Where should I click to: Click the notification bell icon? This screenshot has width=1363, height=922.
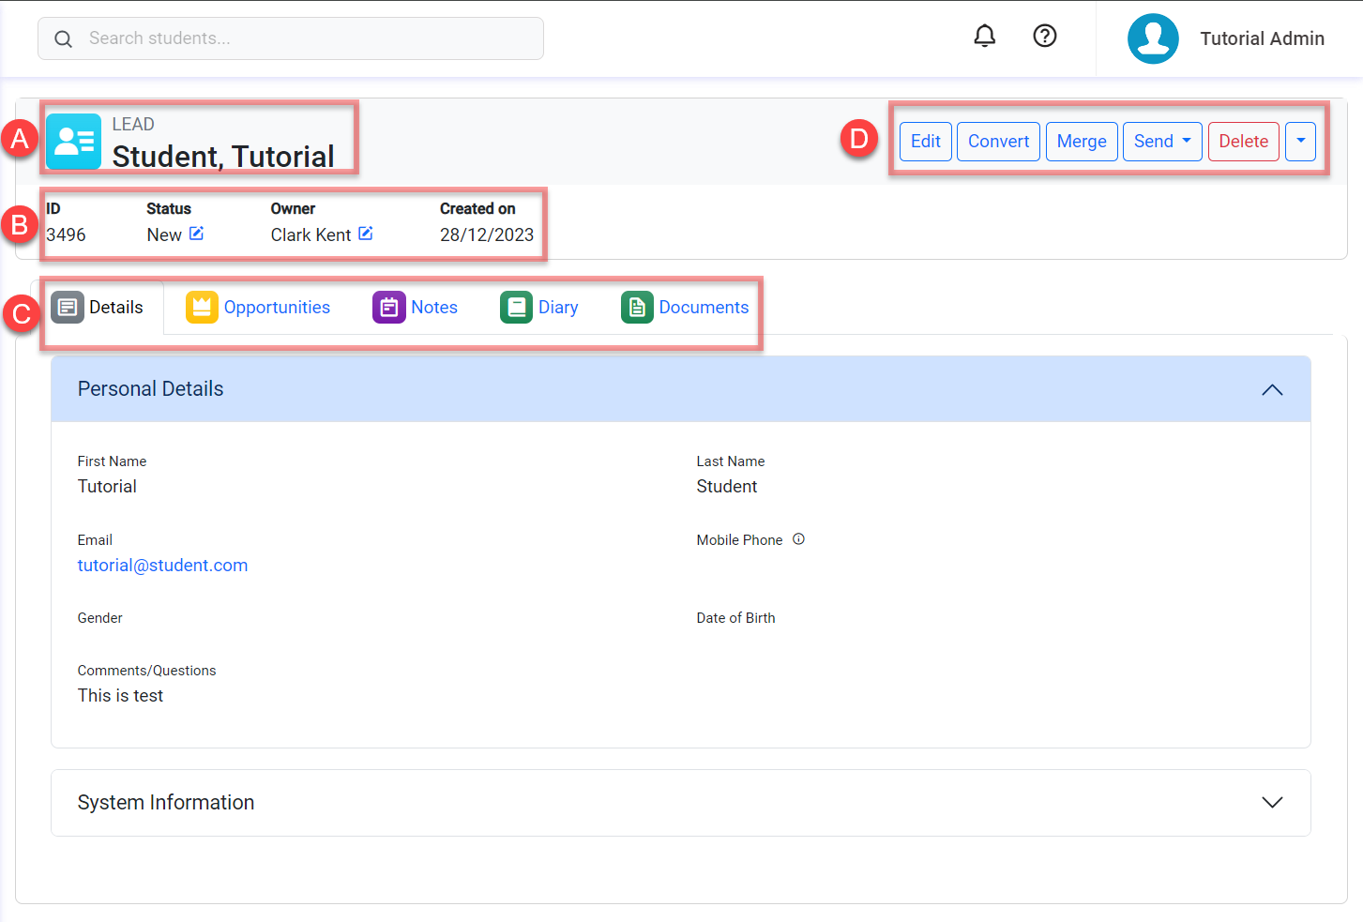(984, 37)
